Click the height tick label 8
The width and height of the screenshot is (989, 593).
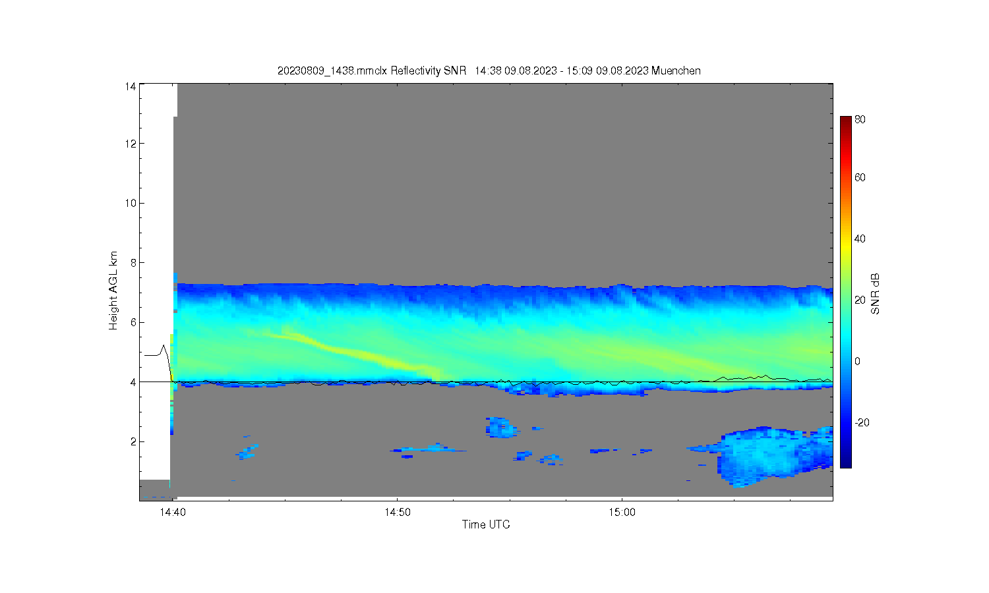pyautogui.click(x=133, y=262)
